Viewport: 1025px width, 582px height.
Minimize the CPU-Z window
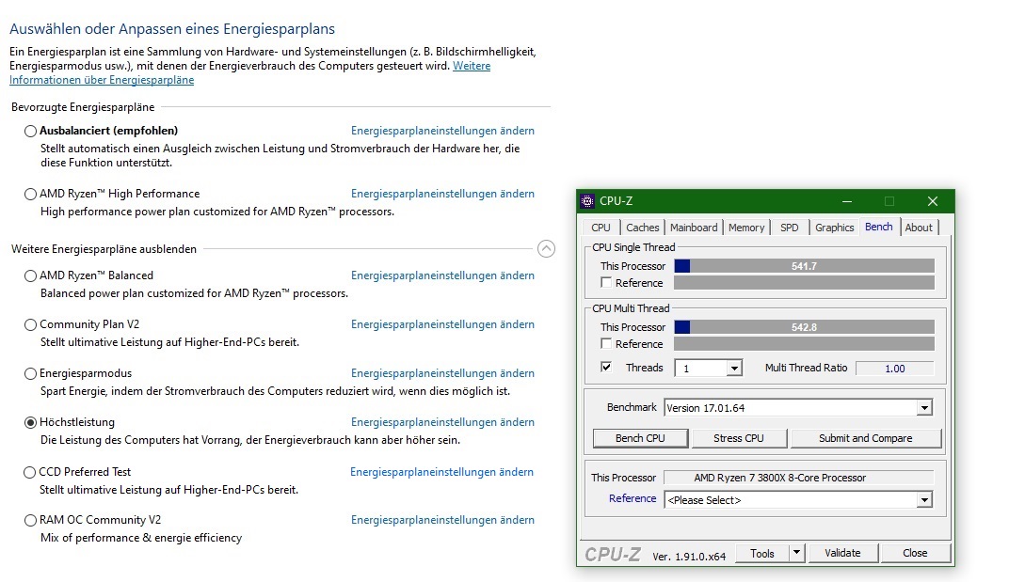pyautogui.click(x=846, y=201)
